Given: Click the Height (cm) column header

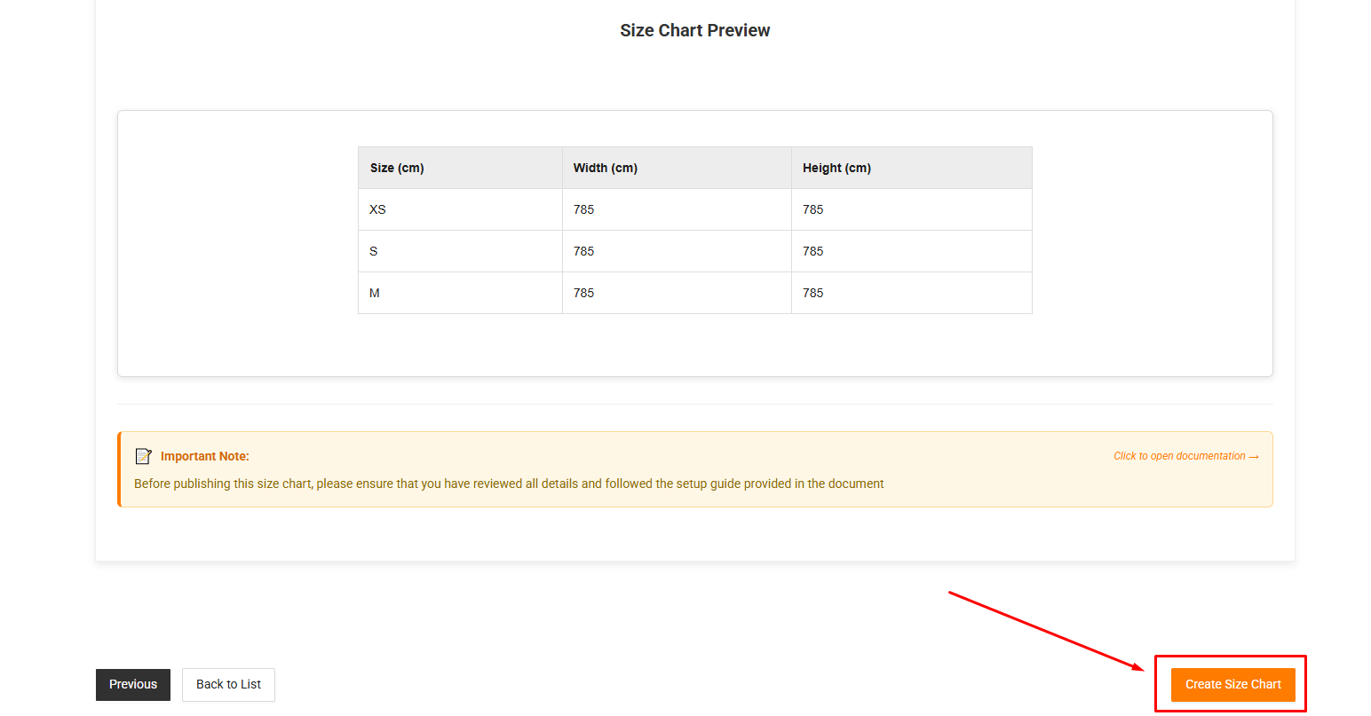Looking at the screenshot, I should (x=836, y=168).
